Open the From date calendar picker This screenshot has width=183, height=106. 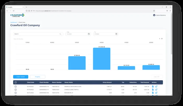89,34
